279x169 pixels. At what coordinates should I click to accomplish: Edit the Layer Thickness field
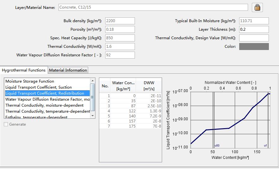[254, 29]
